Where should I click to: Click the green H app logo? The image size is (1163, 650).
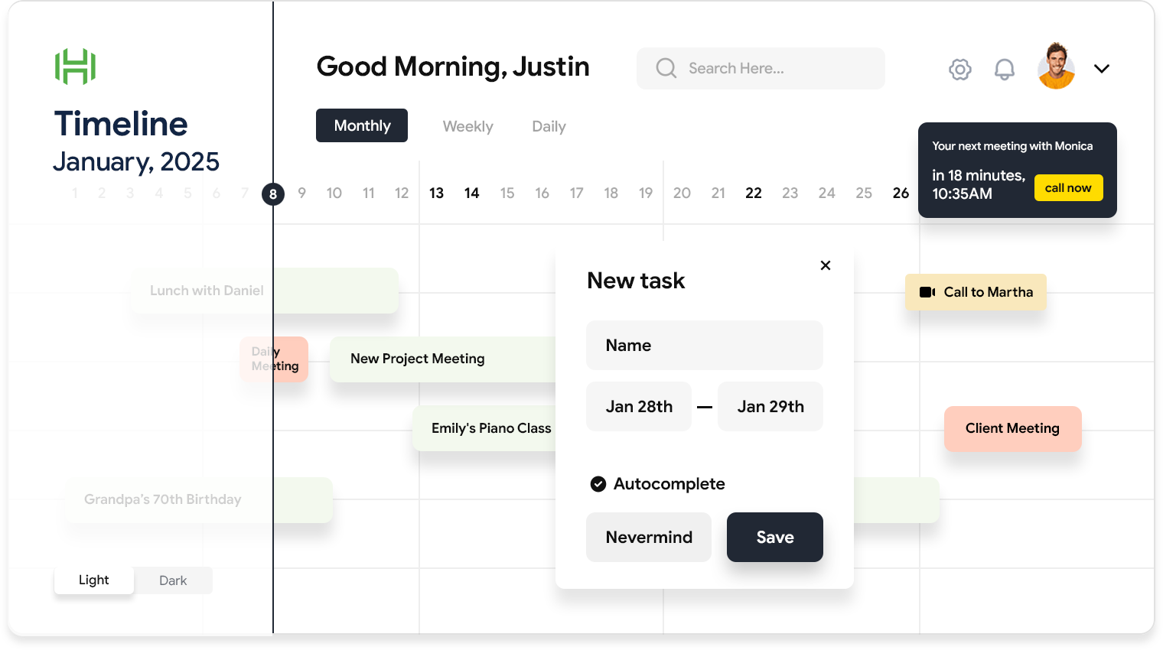[75, 67]
